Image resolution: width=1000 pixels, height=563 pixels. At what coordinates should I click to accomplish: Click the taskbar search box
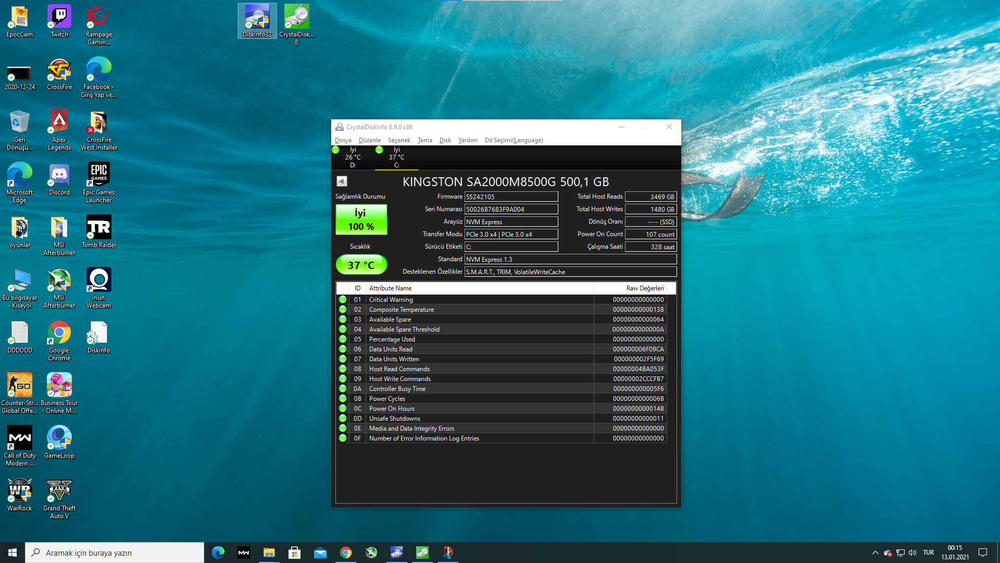pyautogui.click(x=115, y=553)
